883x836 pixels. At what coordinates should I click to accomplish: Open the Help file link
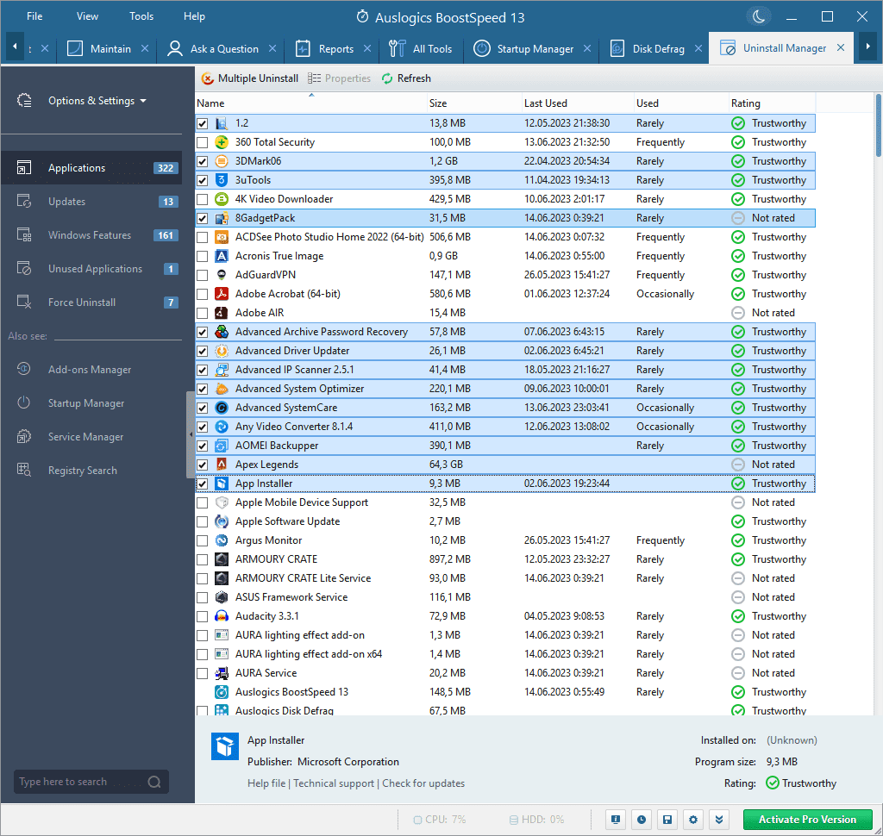[266, 783]
